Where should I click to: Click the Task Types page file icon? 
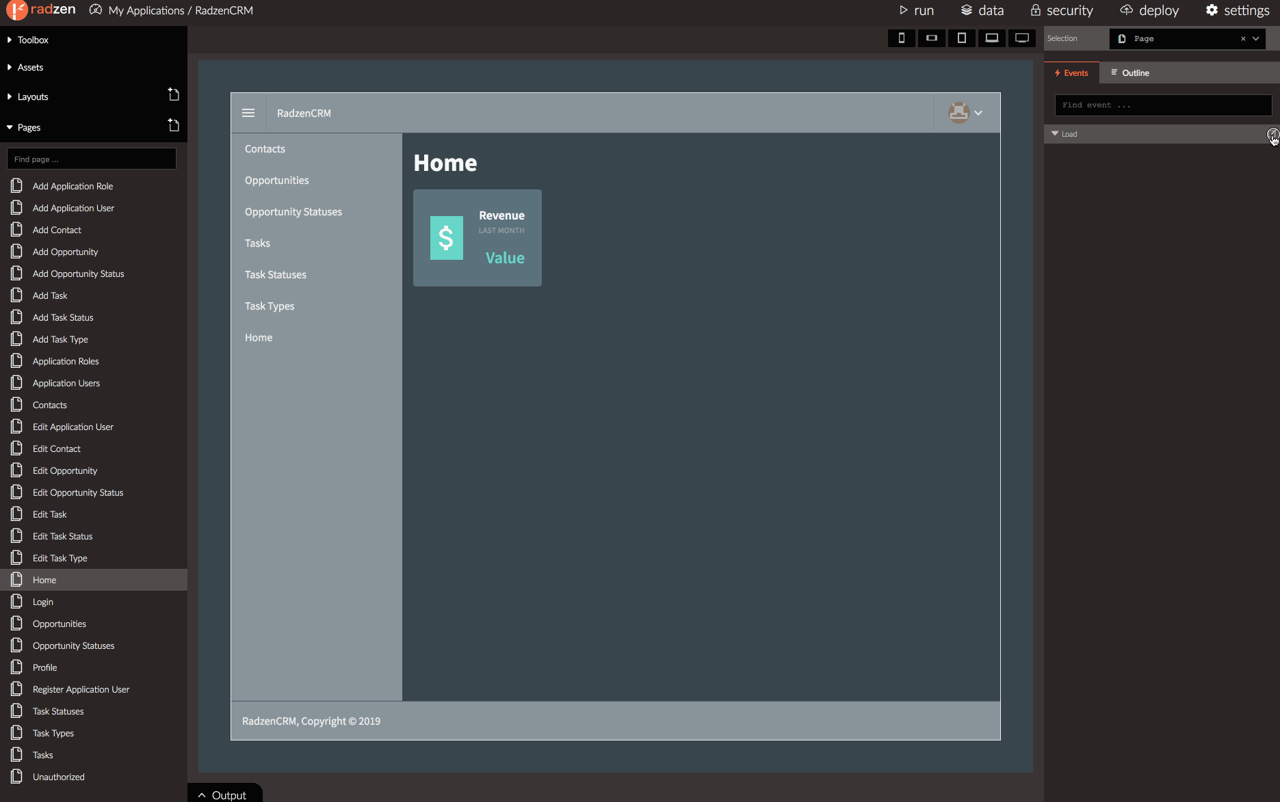point(17,732)
